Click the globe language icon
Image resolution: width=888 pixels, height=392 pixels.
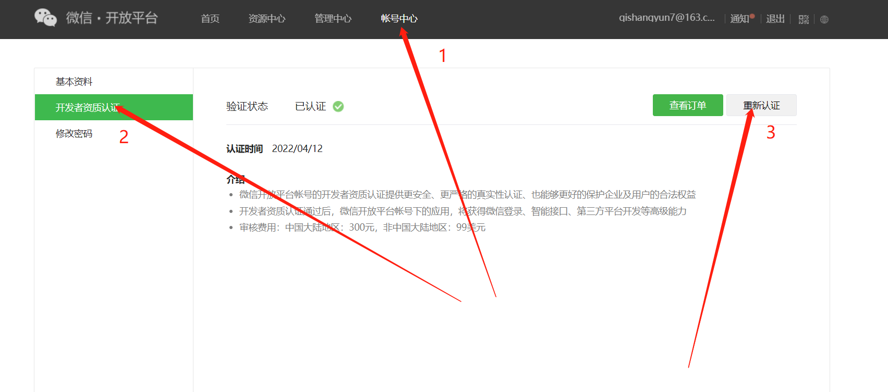[x=824, y=19]
